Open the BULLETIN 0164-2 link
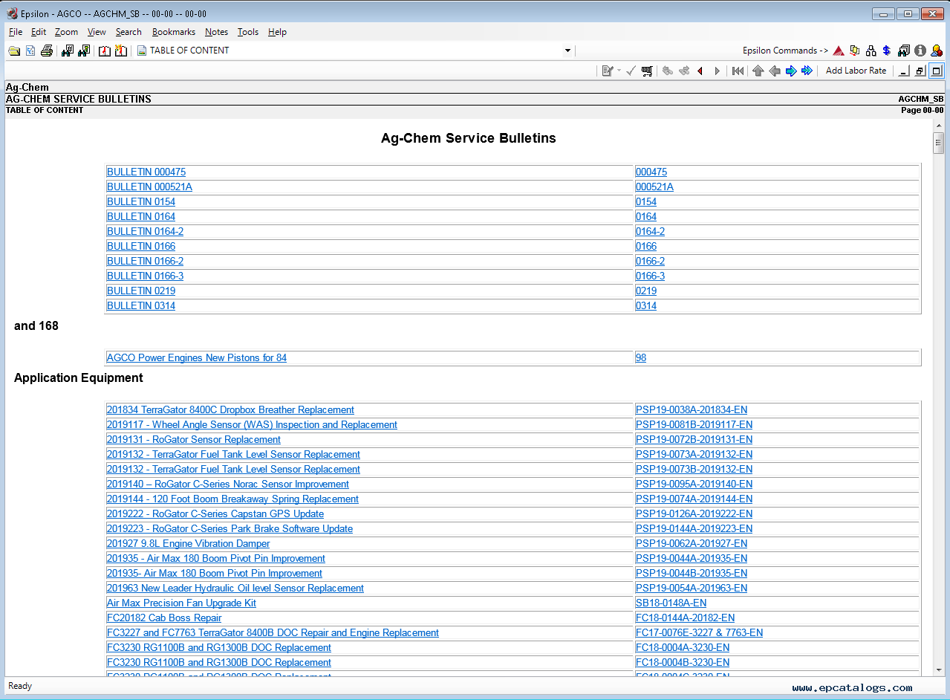 145,231
